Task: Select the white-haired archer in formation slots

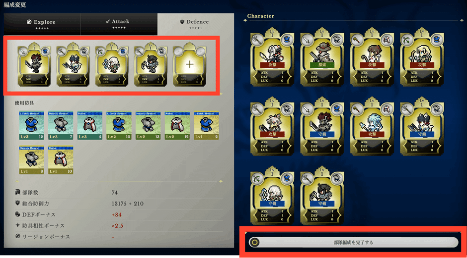Action: tap(112, 64)
